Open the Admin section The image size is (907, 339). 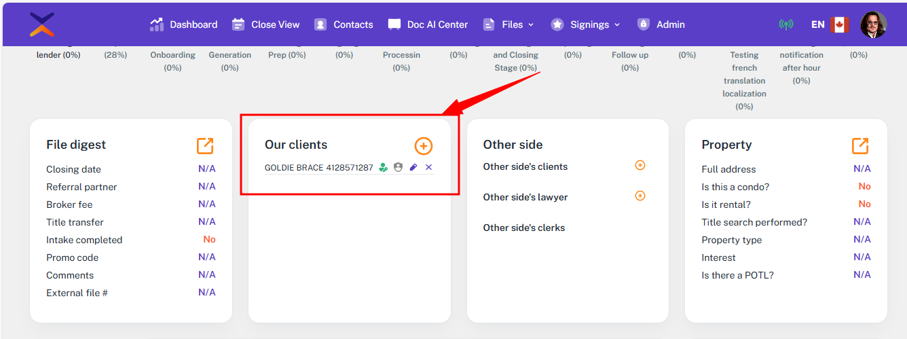(x=661, y=24)
